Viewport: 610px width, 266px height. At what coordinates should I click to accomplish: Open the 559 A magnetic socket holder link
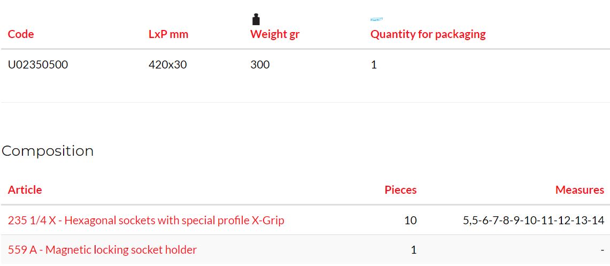(102, 249)
